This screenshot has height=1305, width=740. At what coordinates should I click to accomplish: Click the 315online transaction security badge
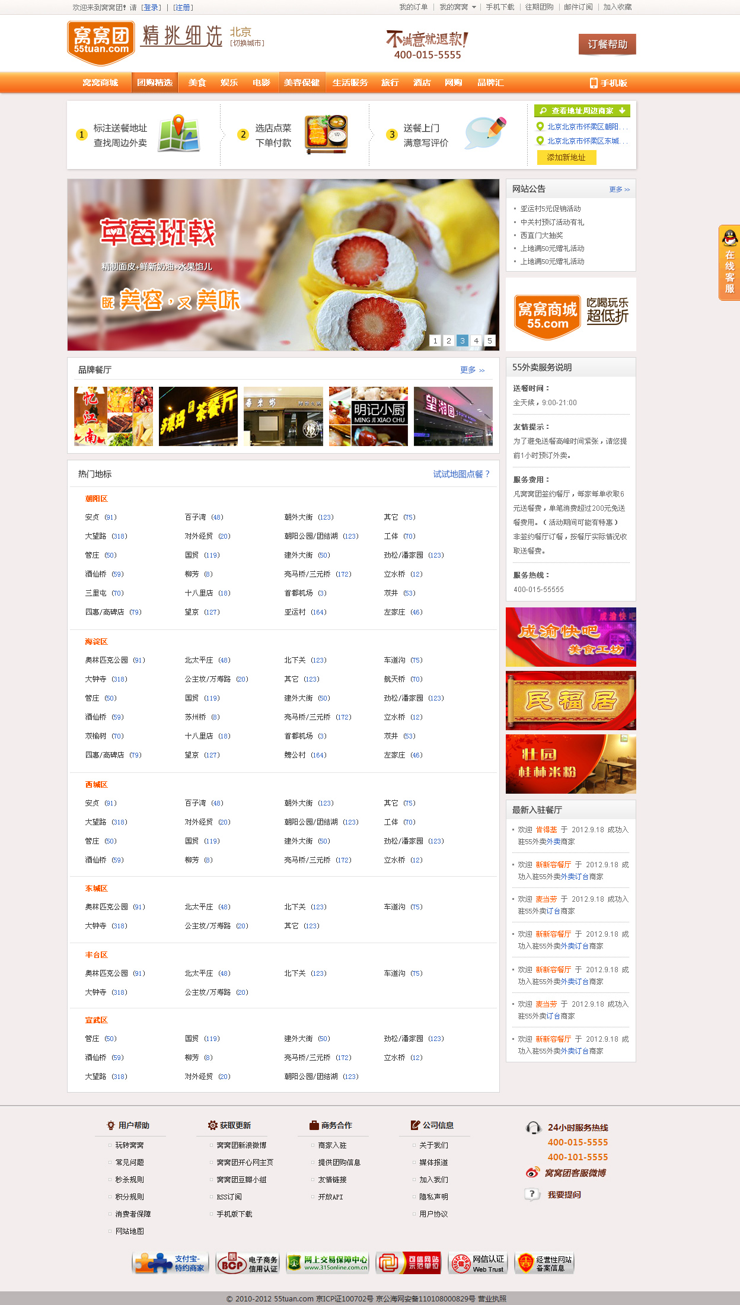click(327, 1263)
